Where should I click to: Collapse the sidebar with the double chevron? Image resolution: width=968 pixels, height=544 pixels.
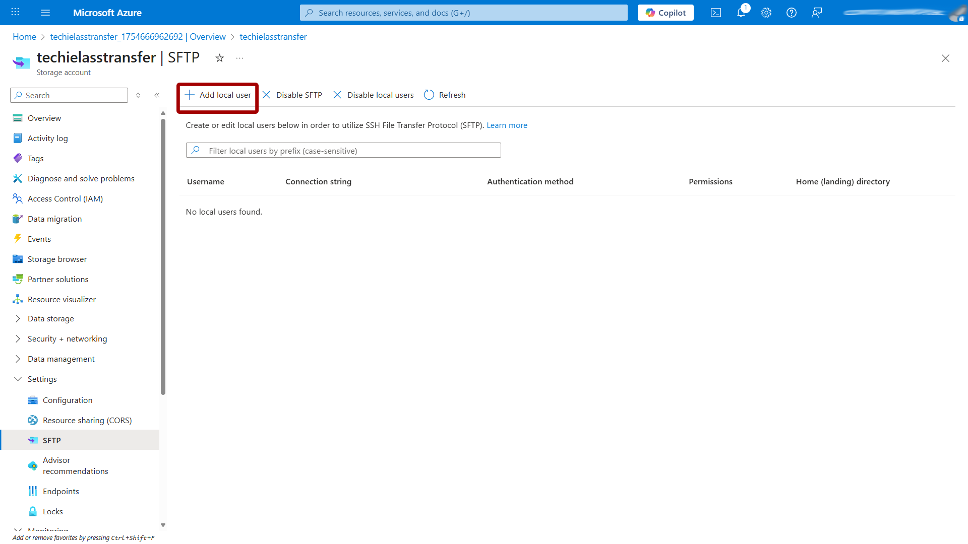157,95
